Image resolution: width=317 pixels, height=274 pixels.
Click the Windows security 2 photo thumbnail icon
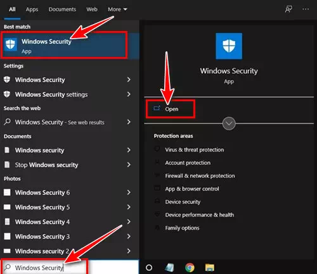pyautogui.click(x=7, y=251)
